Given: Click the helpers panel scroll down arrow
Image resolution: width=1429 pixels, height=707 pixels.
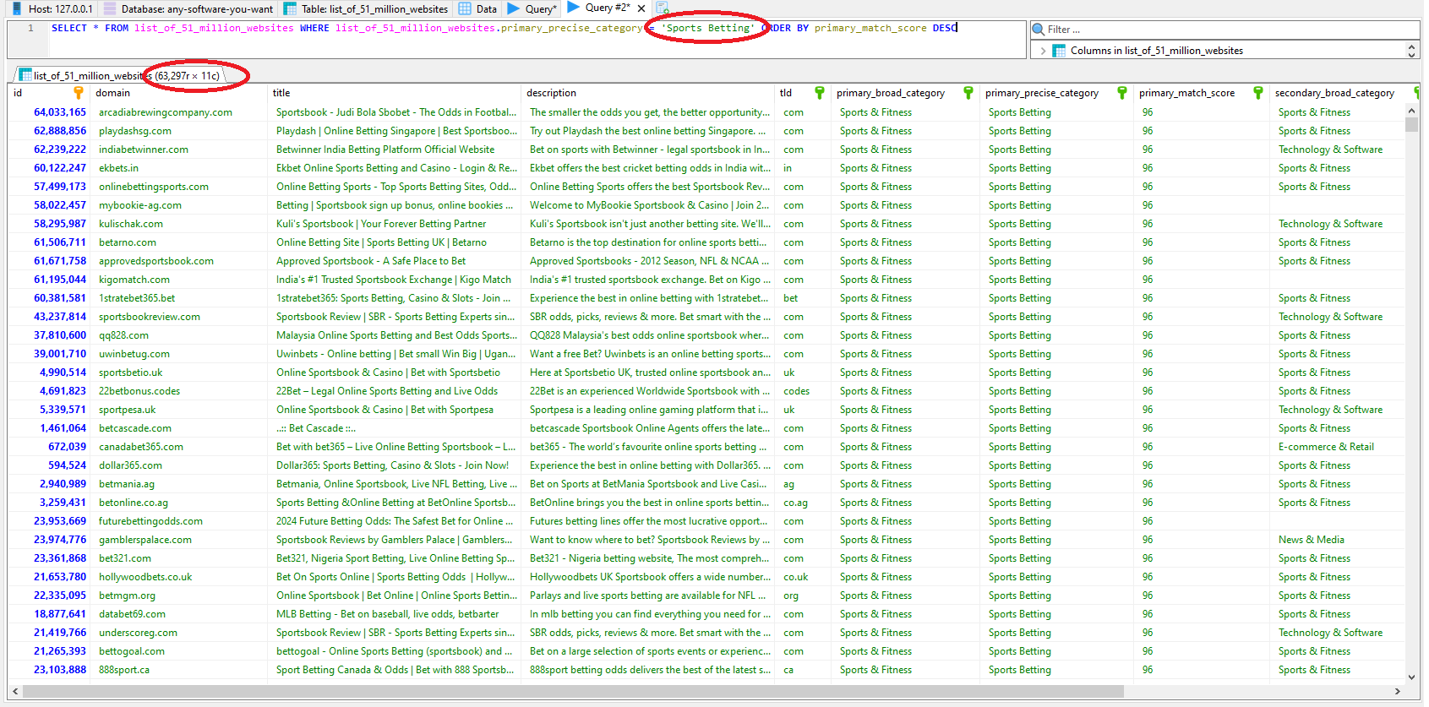Looking at the screenshot, I should [x=1411, y=55].
